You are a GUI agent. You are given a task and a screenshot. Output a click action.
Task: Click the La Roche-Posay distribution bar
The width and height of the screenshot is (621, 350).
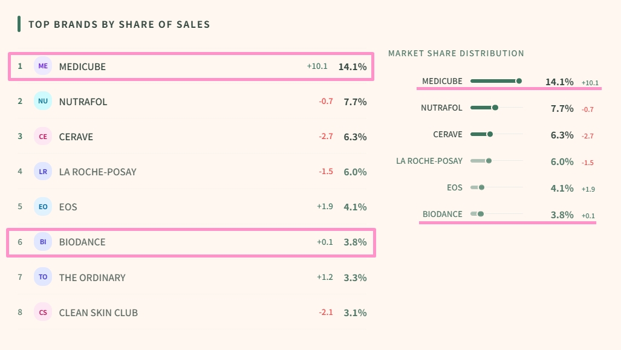point(496,161)
